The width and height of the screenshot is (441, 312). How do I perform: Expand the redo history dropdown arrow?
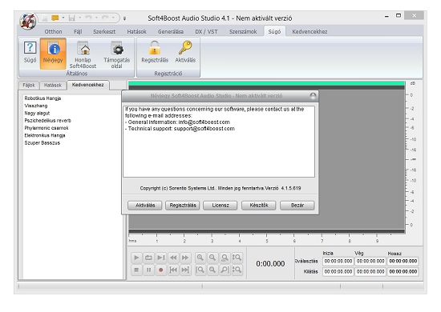coord(113,18)
